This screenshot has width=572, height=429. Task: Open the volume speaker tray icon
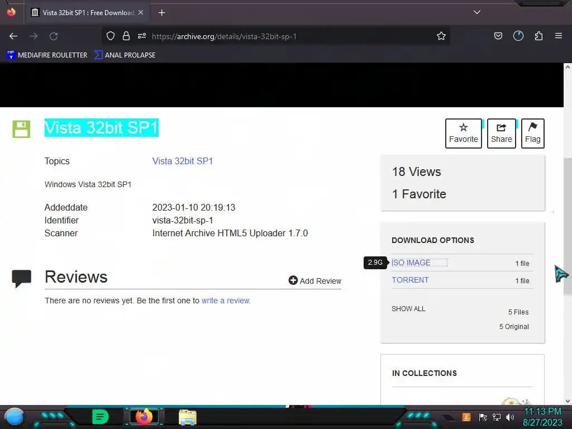point(510,417)
